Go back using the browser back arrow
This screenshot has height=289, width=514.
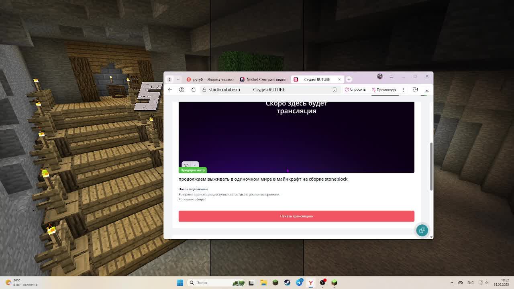170,90
